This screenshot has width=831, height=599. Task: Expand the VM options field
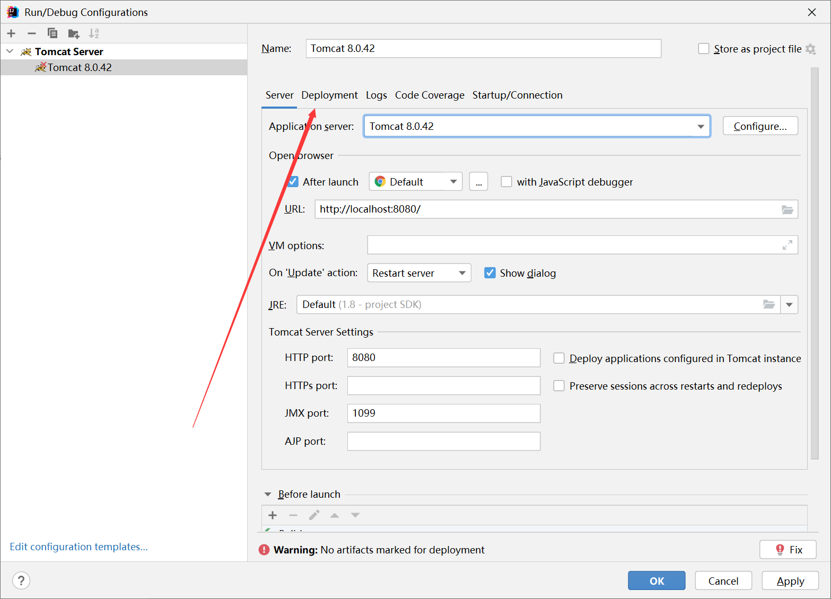point(787,245)
